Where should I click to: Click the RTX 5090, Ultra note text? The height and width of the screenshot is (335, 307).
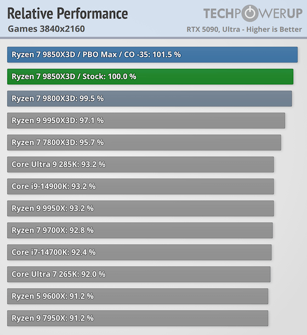click(245, 29)
